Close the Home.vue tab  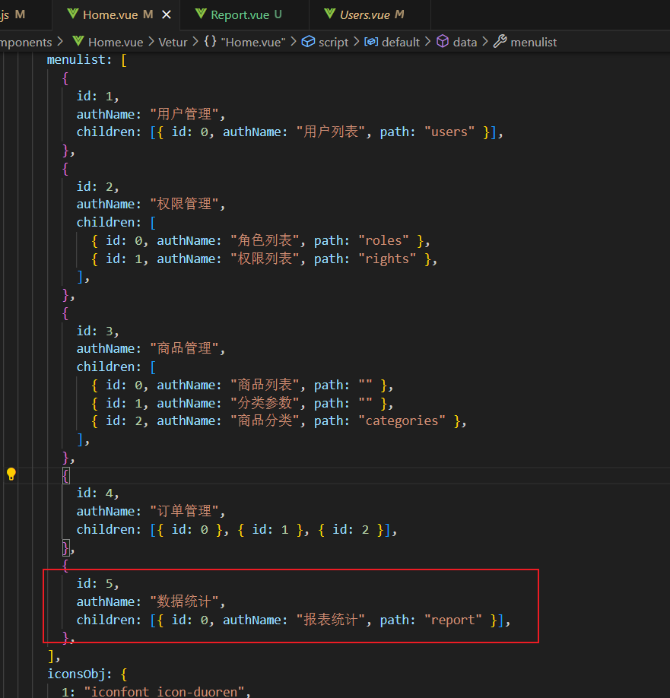(x=167, y=14)
